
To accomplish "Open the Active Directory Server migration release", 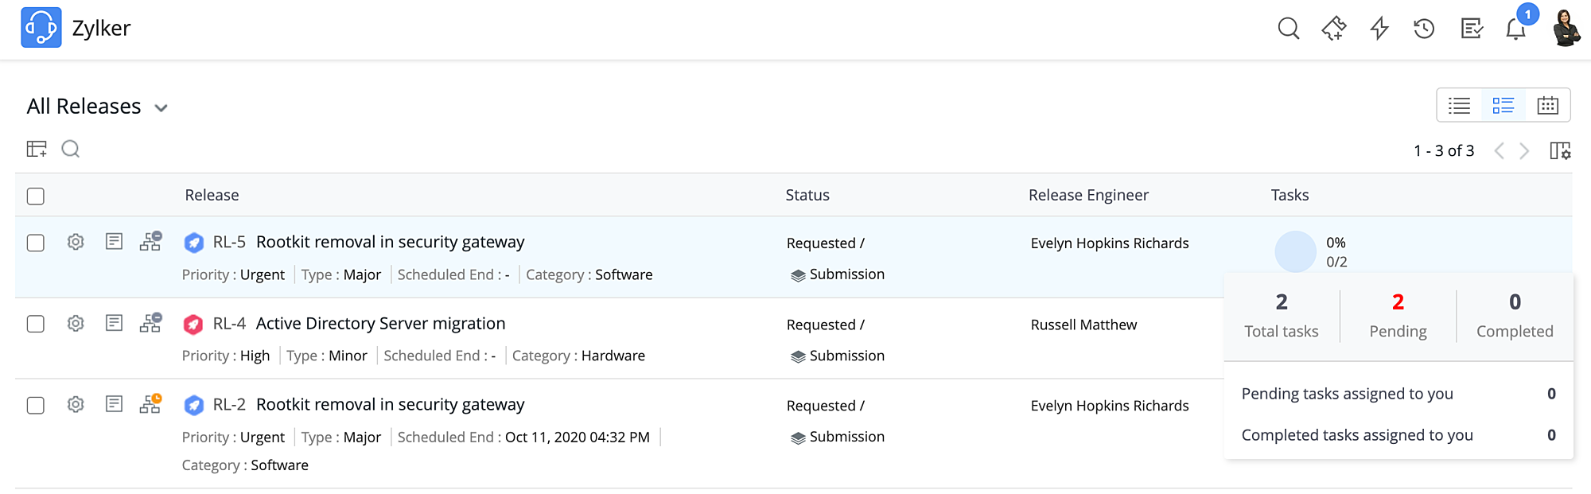I will [x=380, y=324].
